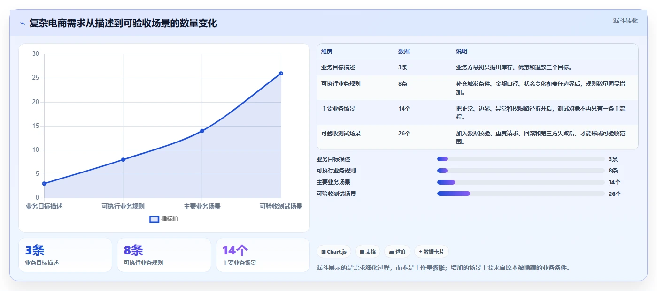Image resolution: width=657 pixels, height=291 pixels.
Task: Click the 8条 cell in the table
Action: tap(402, 84)
